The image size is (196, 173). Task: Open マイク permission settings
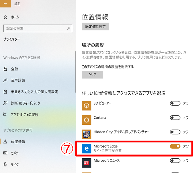15,164
